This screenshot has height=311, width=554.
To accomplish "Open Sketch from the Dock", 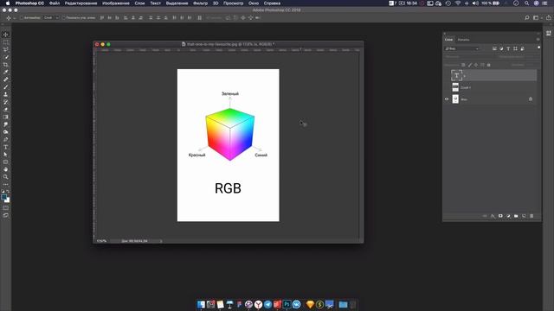I will 310,304.
